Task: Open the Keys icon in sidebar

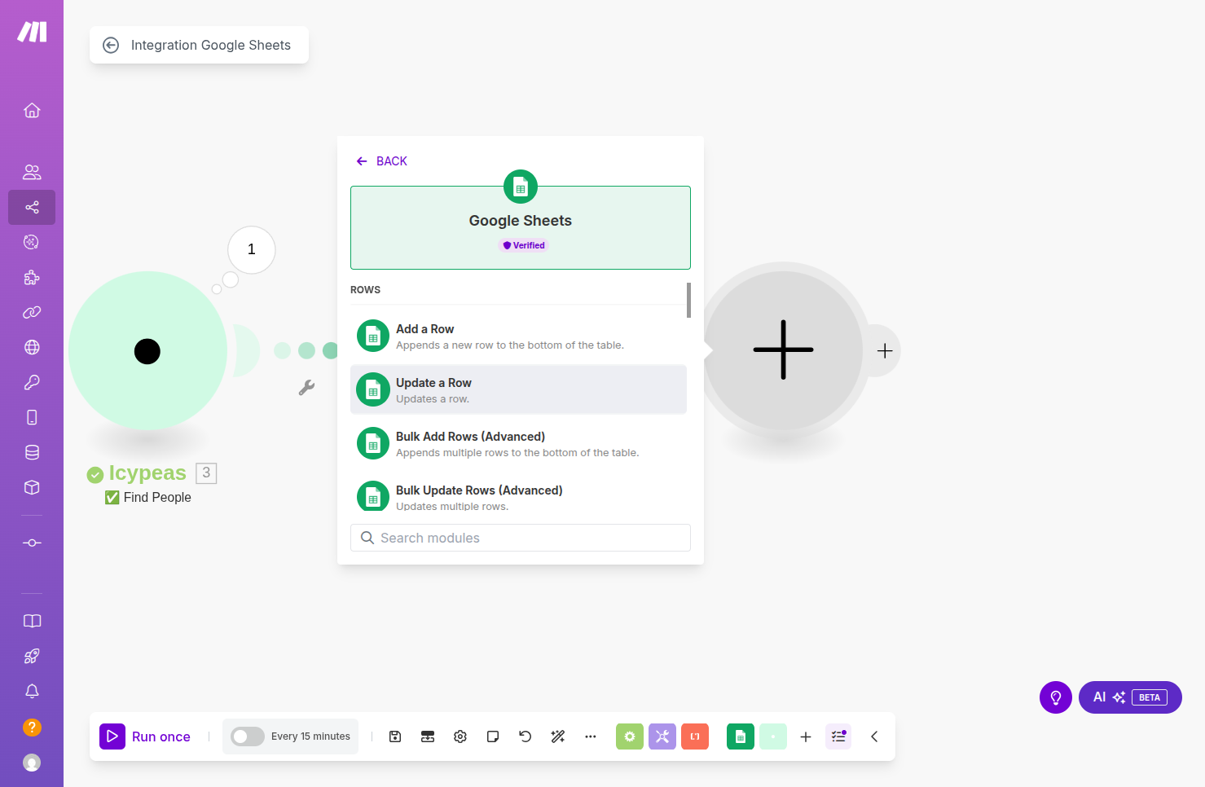Action: pyautogui.click(x=32, y=382)
